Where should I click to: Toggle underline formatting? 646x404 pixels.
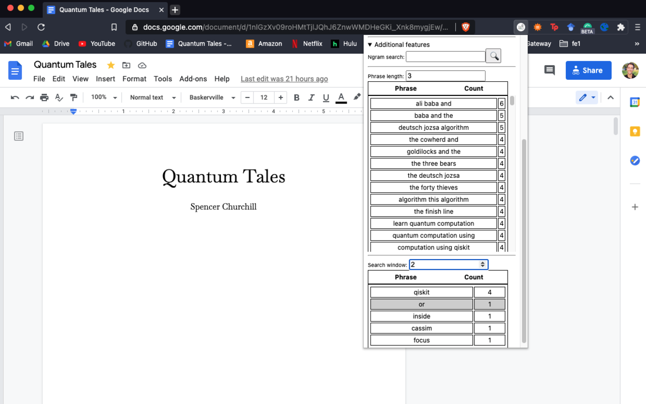326,97
